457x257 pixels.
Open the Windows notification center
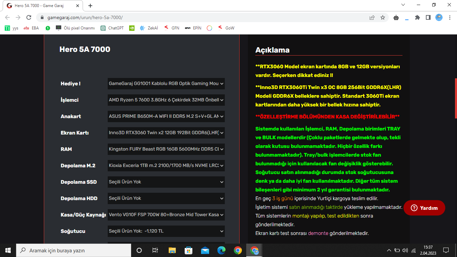(446, 250)
